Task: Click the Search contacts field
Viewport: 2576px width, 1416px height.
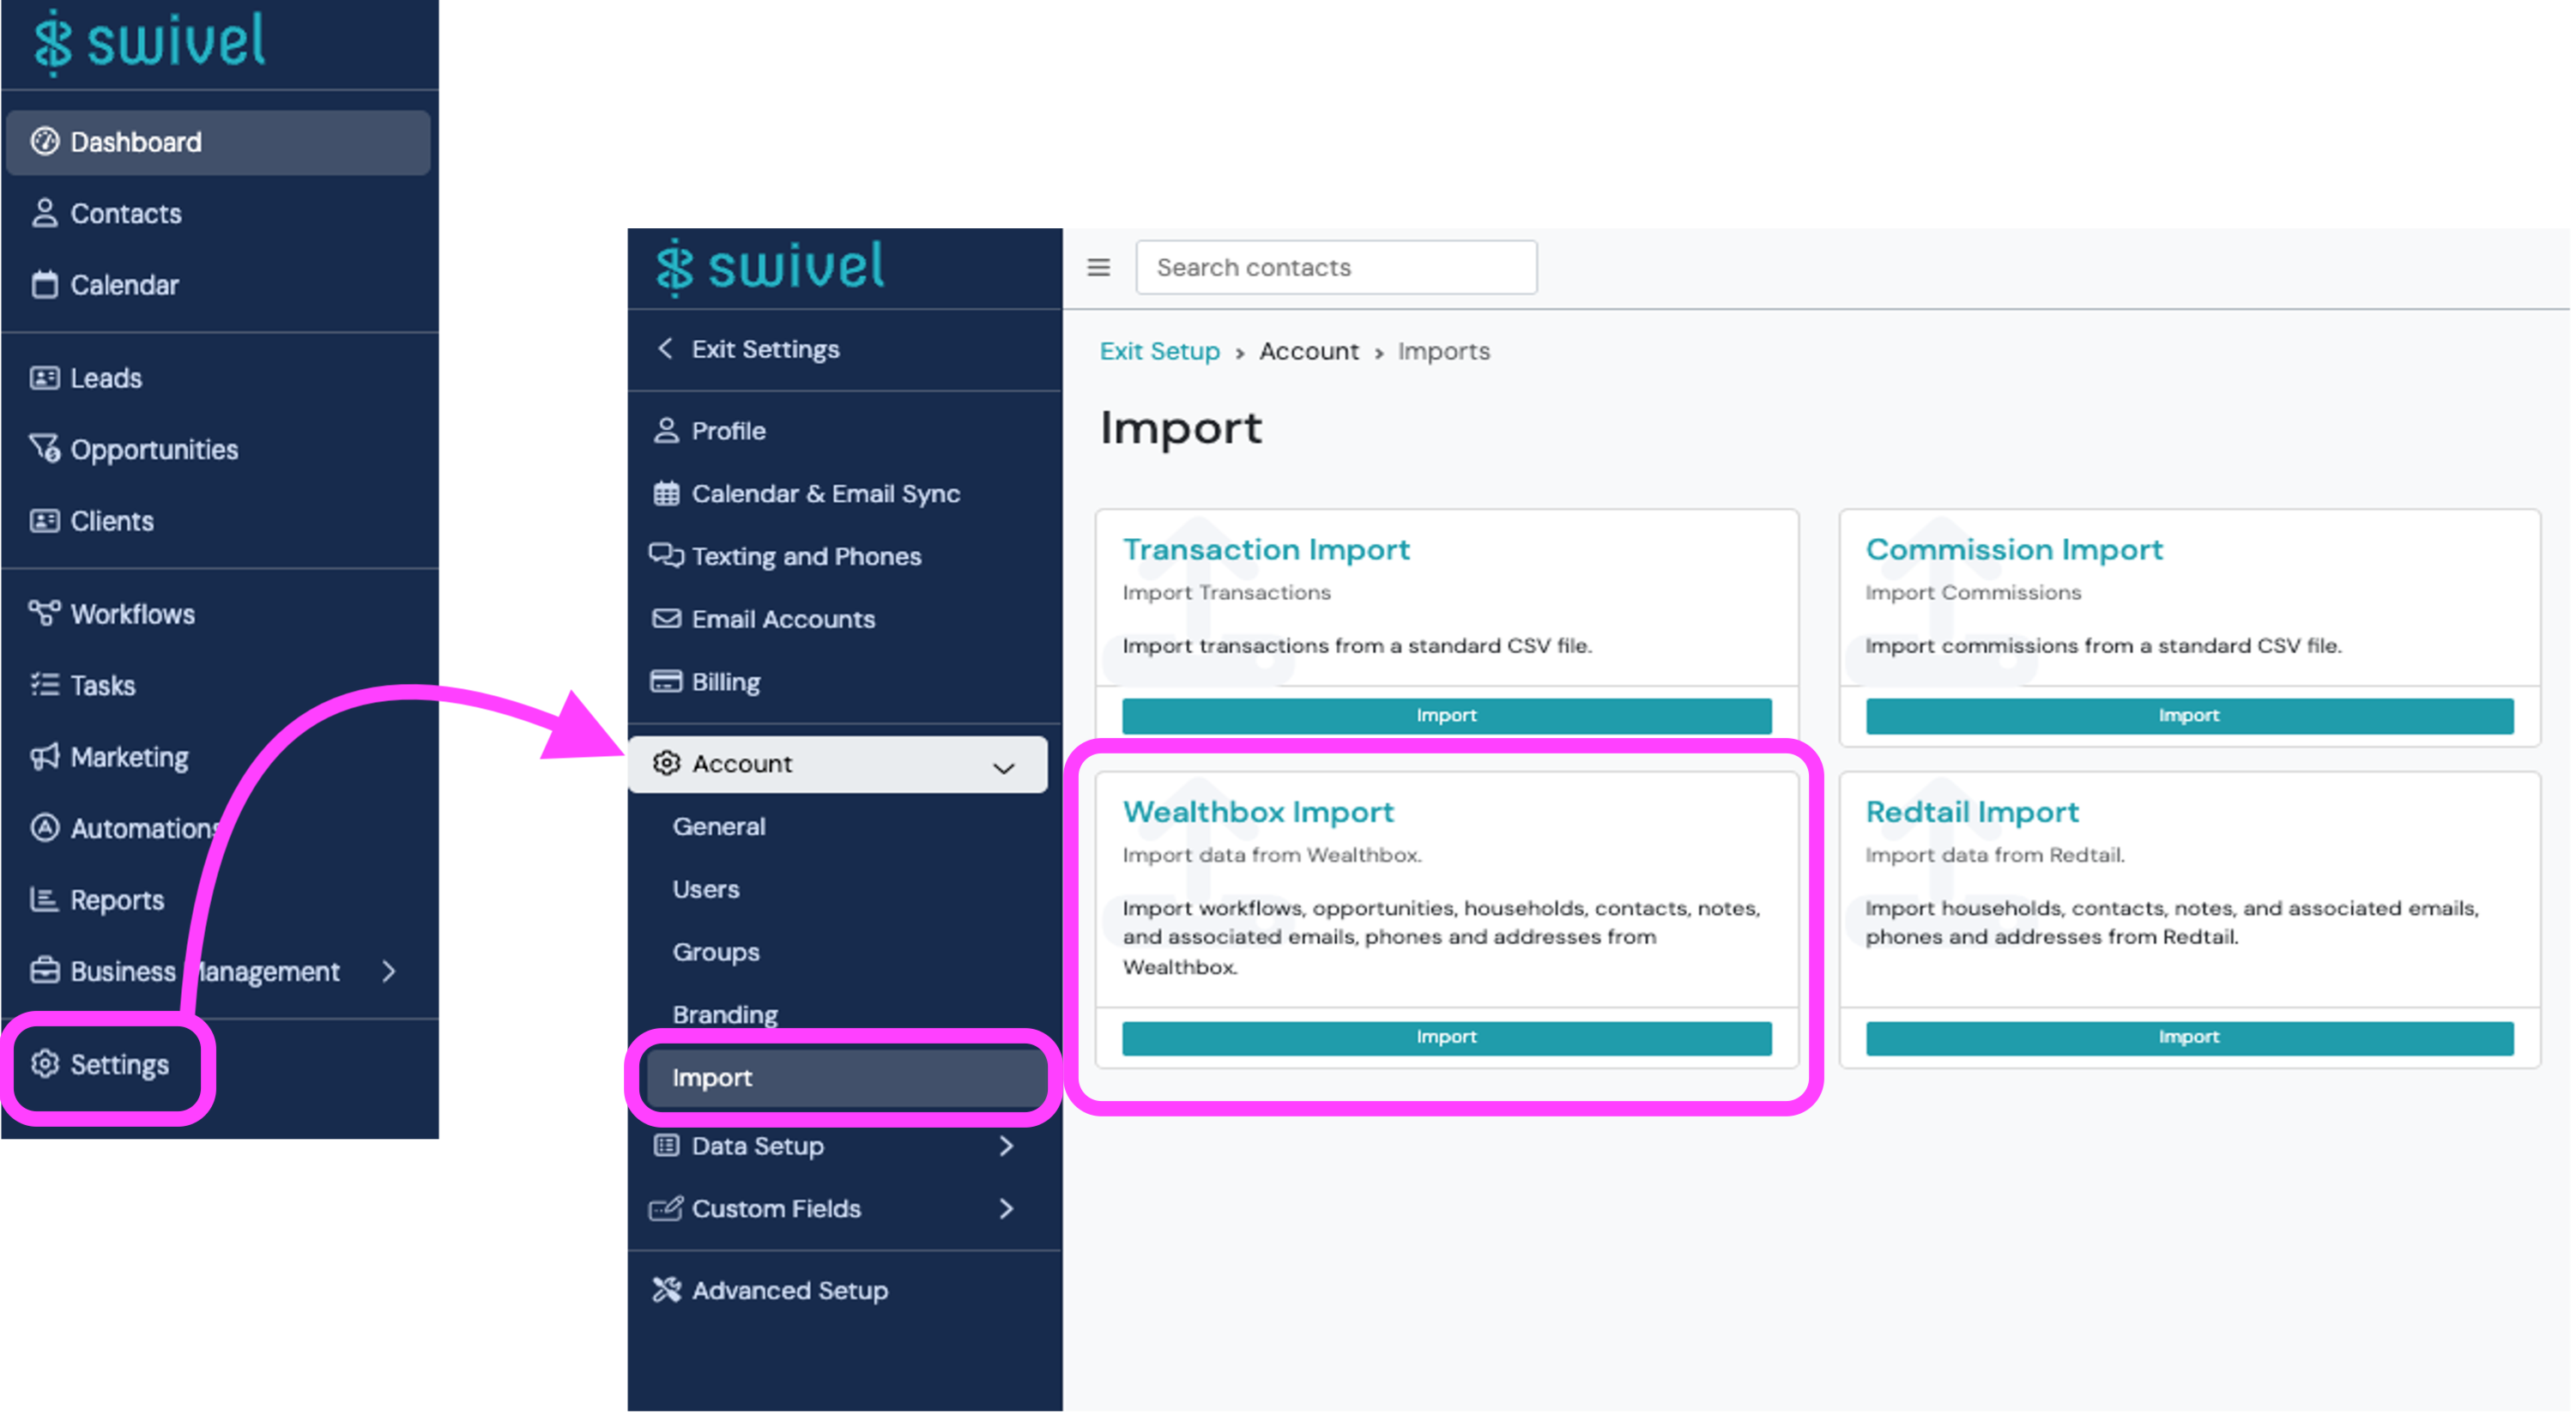Action: point(1337,267)
